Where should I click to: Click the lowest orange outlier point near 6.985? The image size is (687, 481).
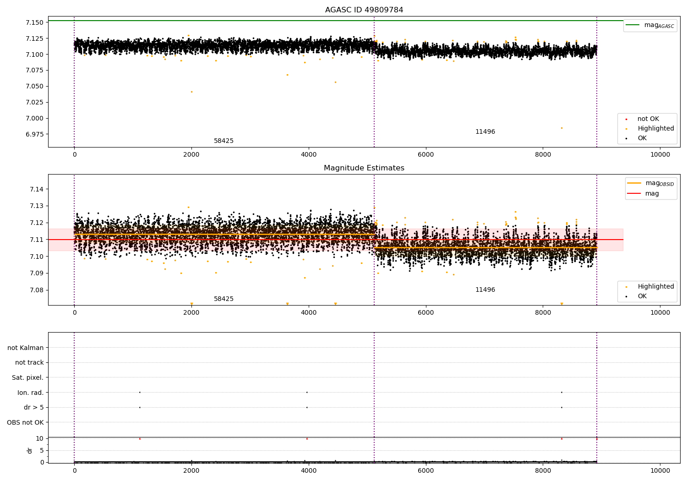point(562,128)
